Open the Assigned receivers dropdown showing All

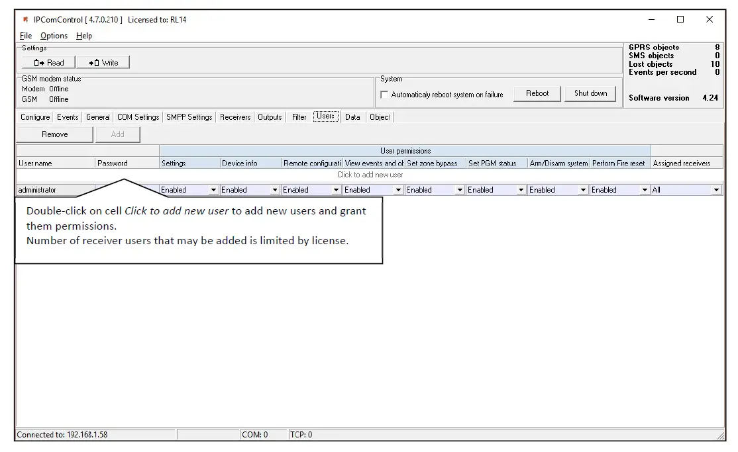click(x=716, y=190)
